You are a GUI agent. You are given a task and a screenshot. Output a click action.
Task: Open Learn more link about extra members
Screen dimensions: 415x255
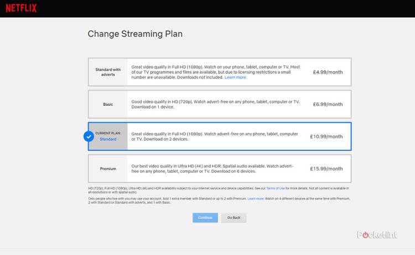[255, 198]
